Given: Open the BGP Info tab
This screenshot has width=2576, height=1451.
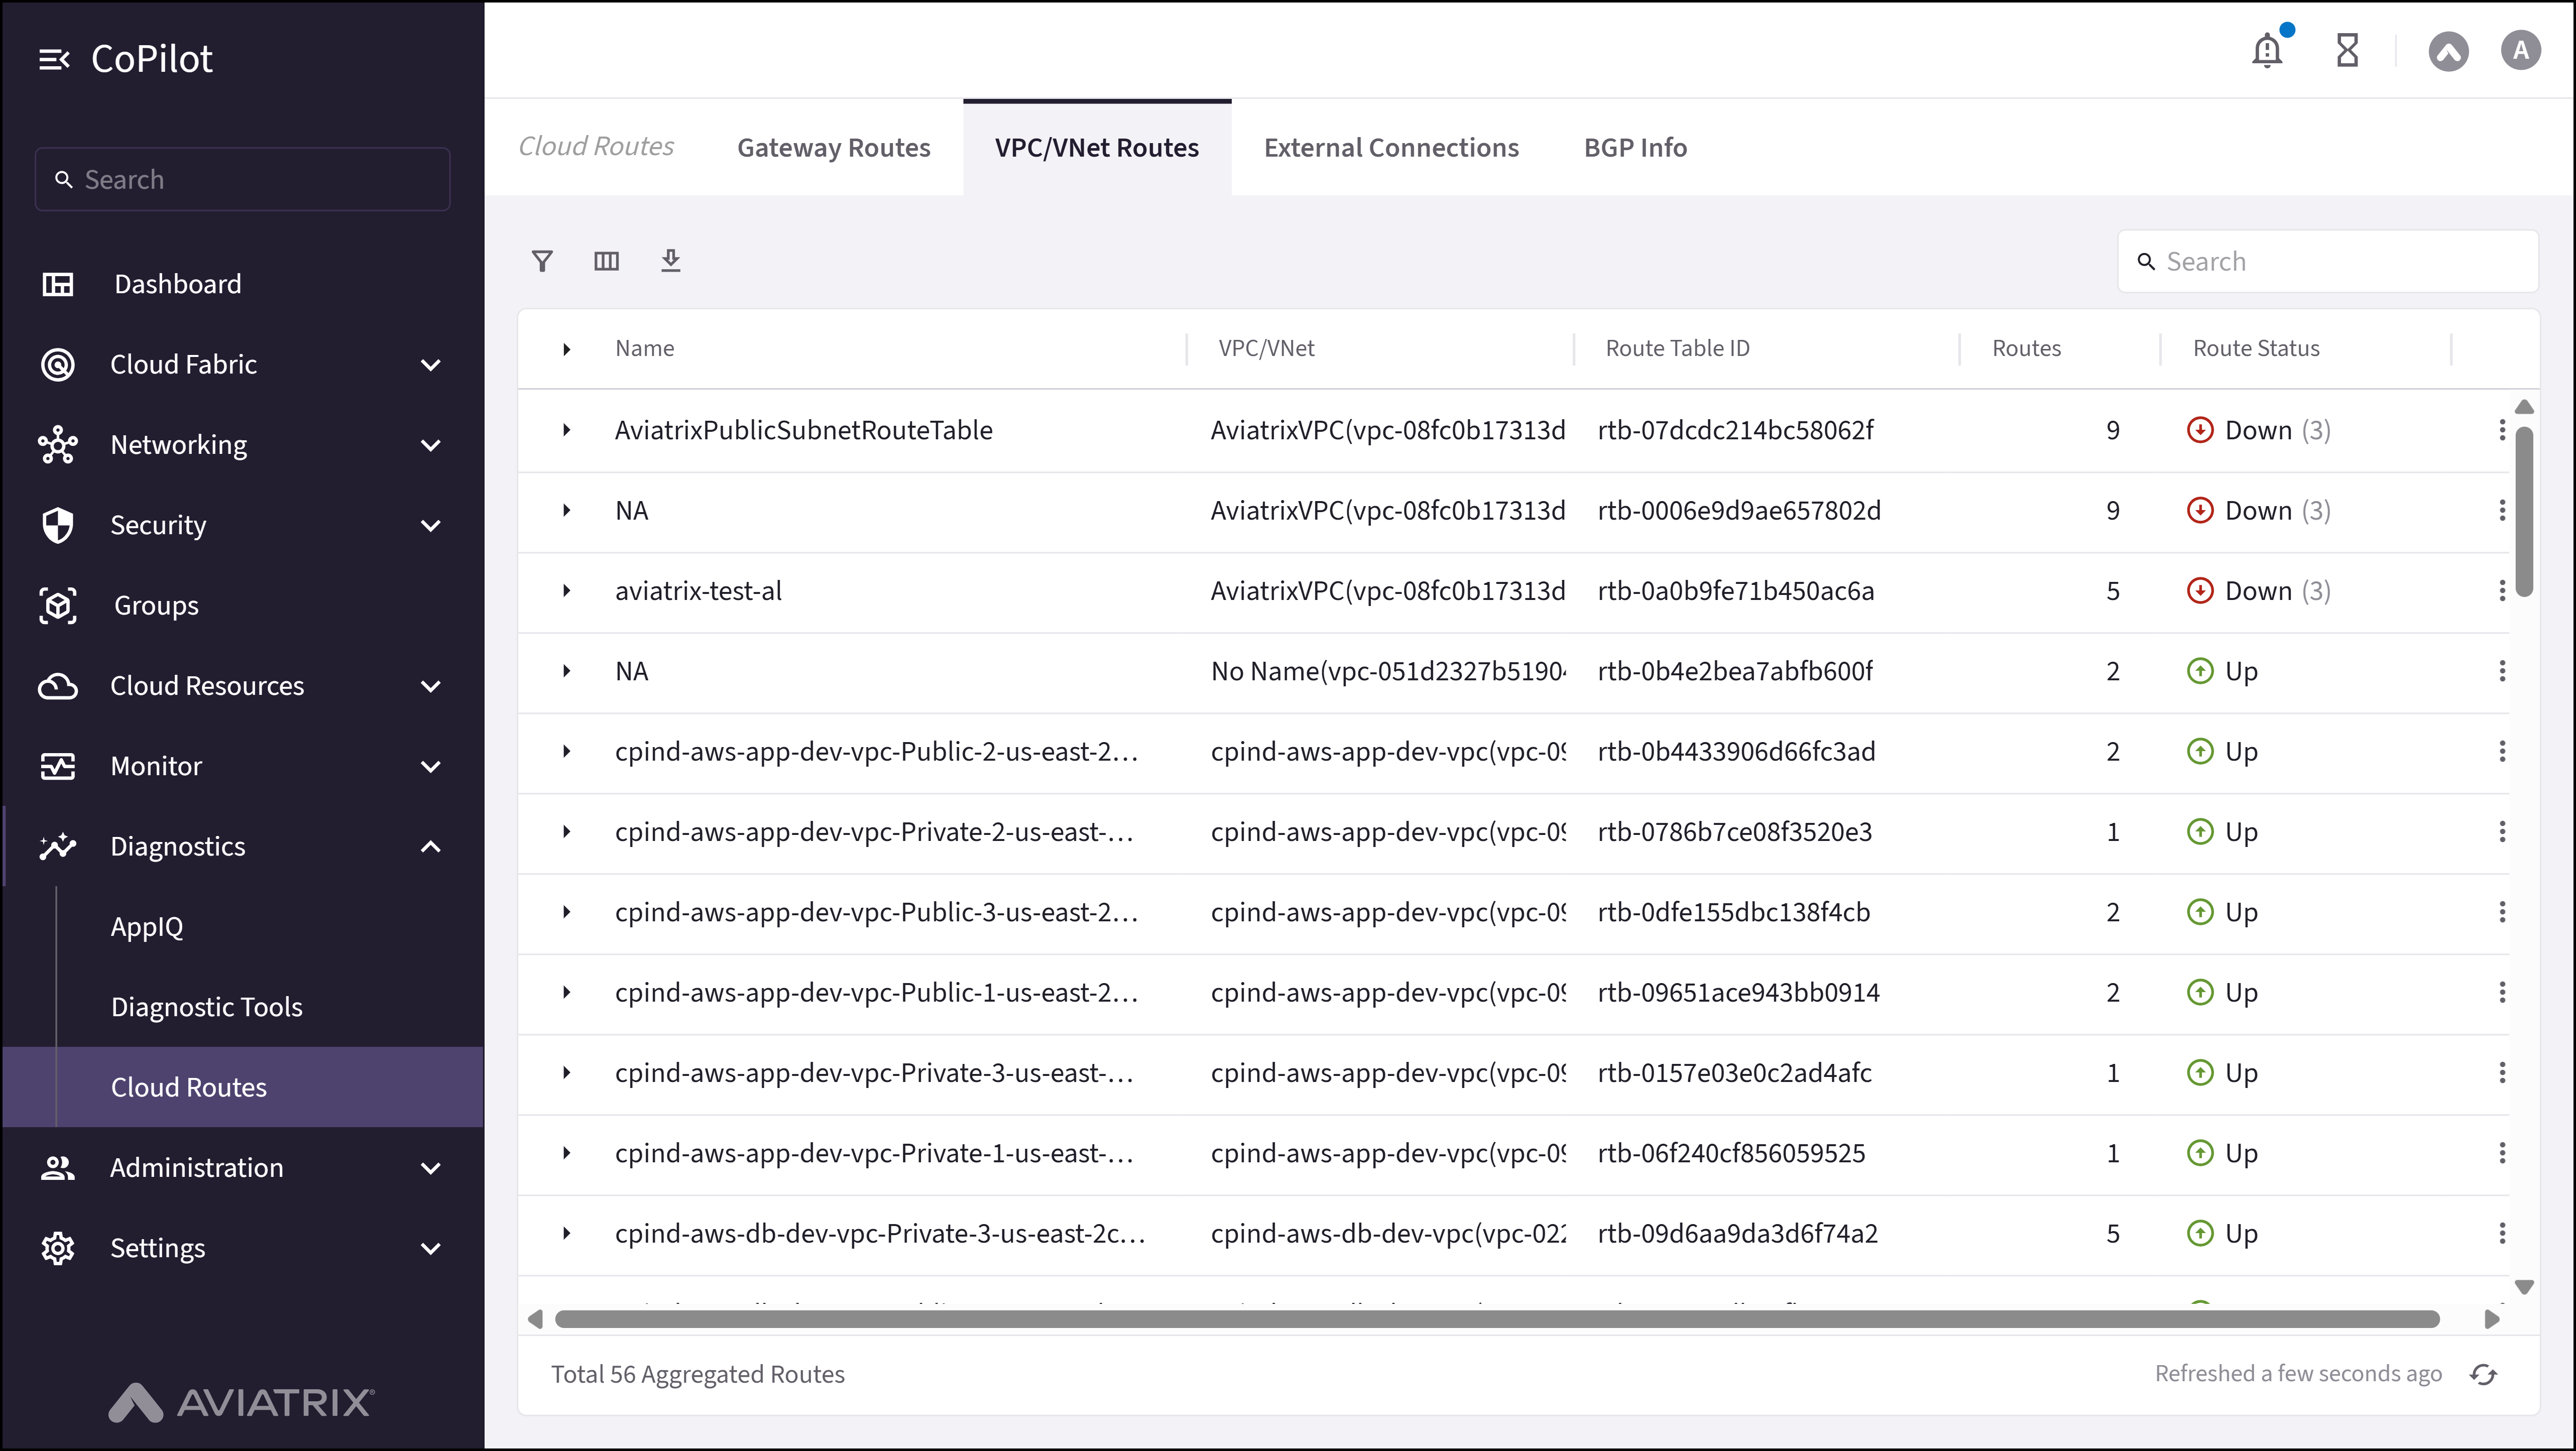Looking at the screenshot, I should [1634, 146].
